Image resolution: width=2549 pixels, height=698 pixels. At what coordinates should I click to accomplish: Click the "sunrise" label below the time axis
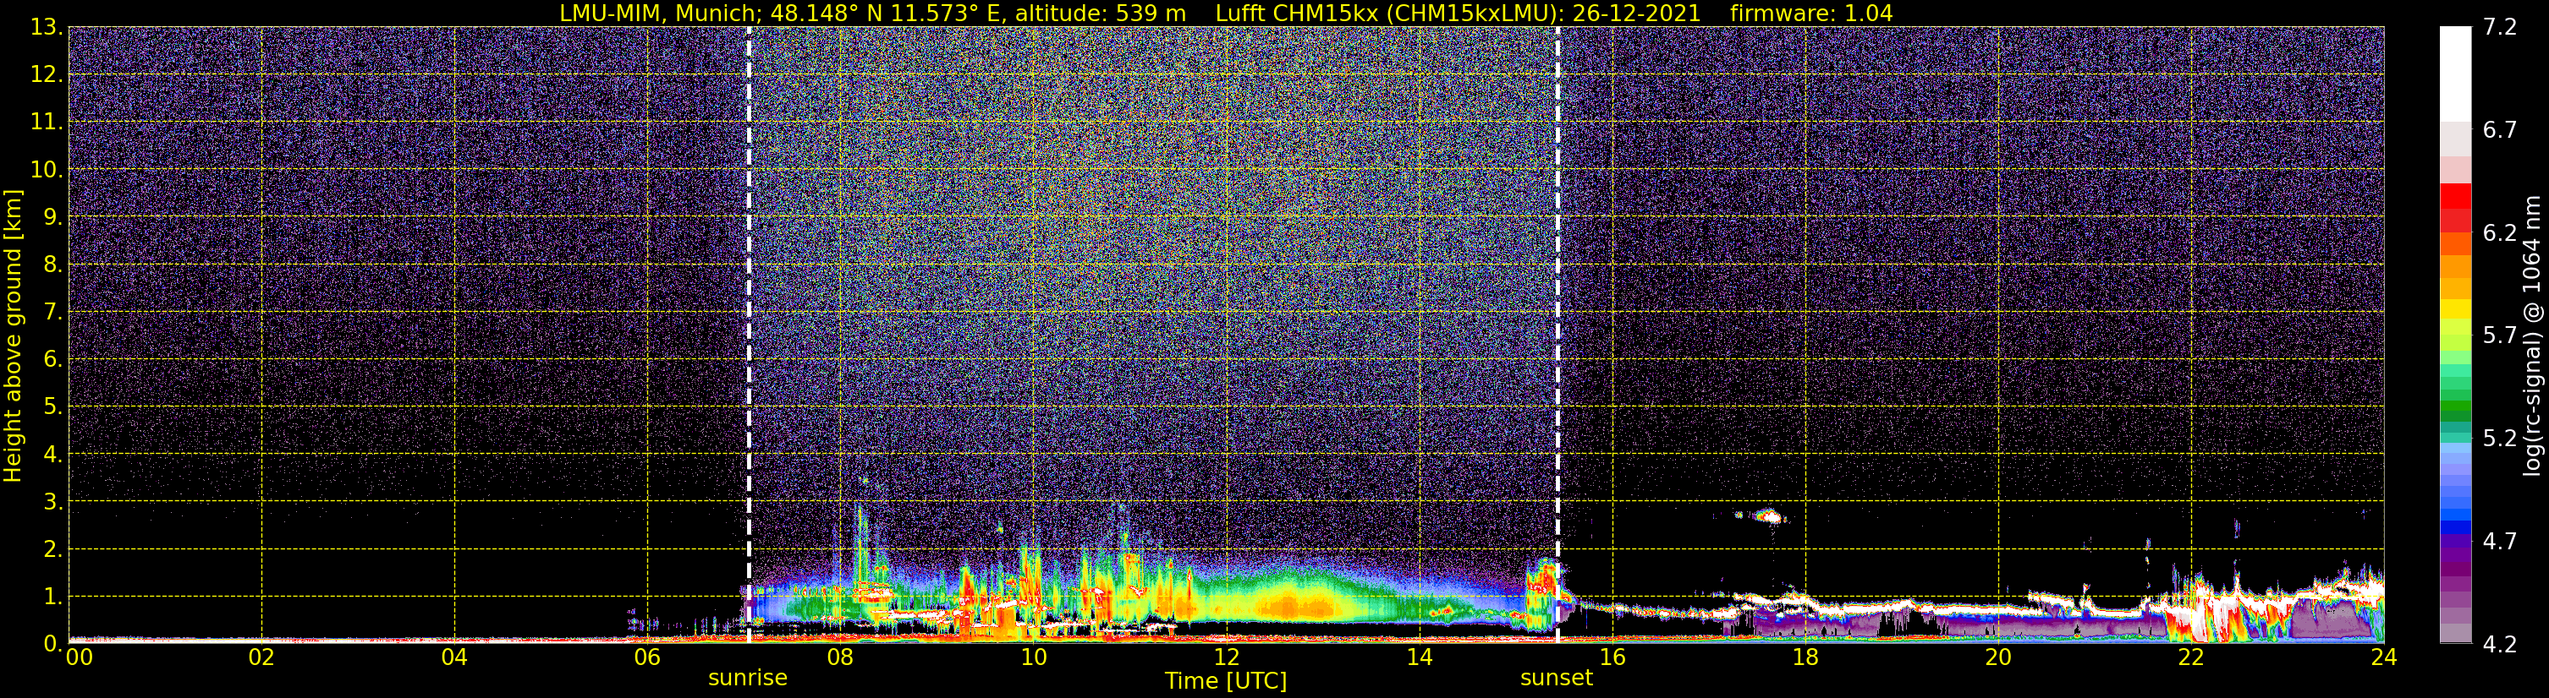coord(747,679)
